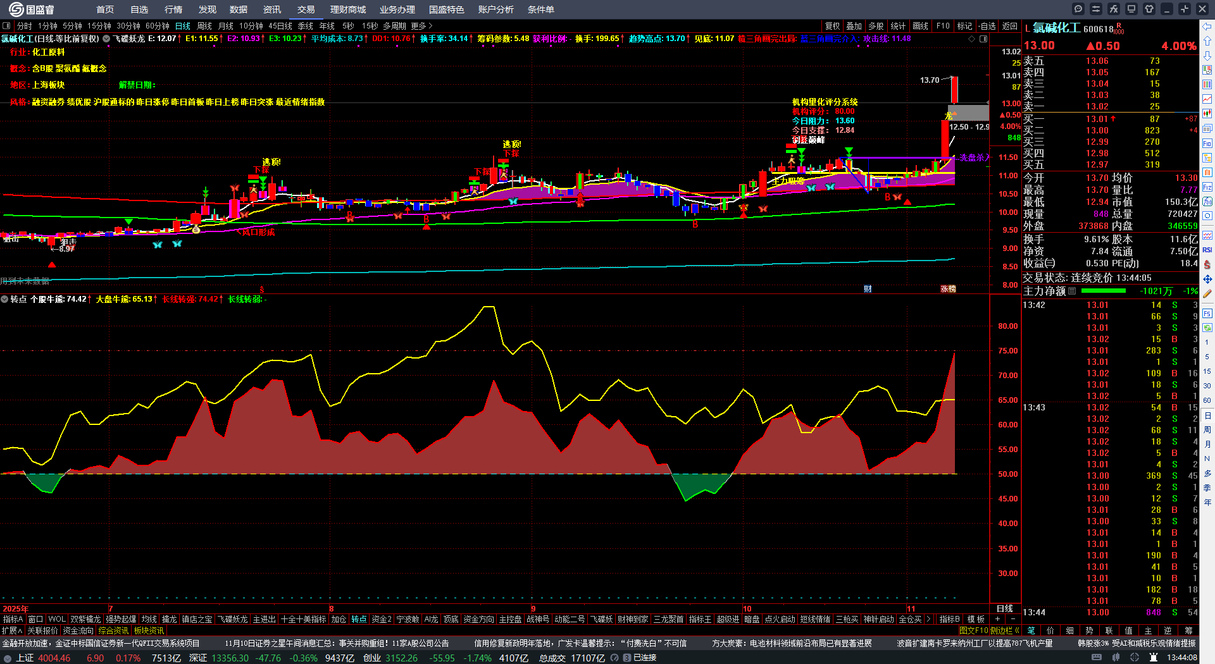Screen dimensions: 1215x664
Task: Switch to yearly period 年 in sidebar
Action: 1207,502
